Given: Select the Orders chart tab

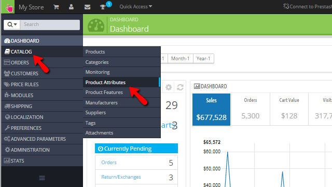Looking at the screenshot, I should (251, 109).
